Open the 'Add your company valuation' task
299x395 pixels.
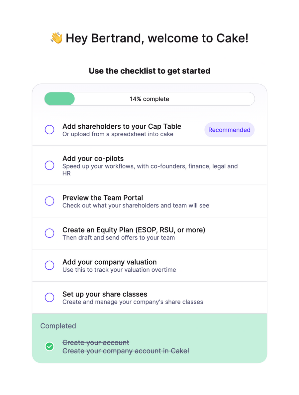(109, 262)
